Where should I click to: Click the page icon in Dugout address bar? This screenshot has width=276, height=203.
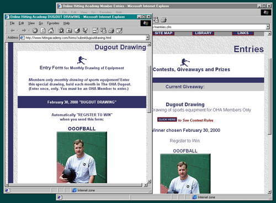point(22,38)
